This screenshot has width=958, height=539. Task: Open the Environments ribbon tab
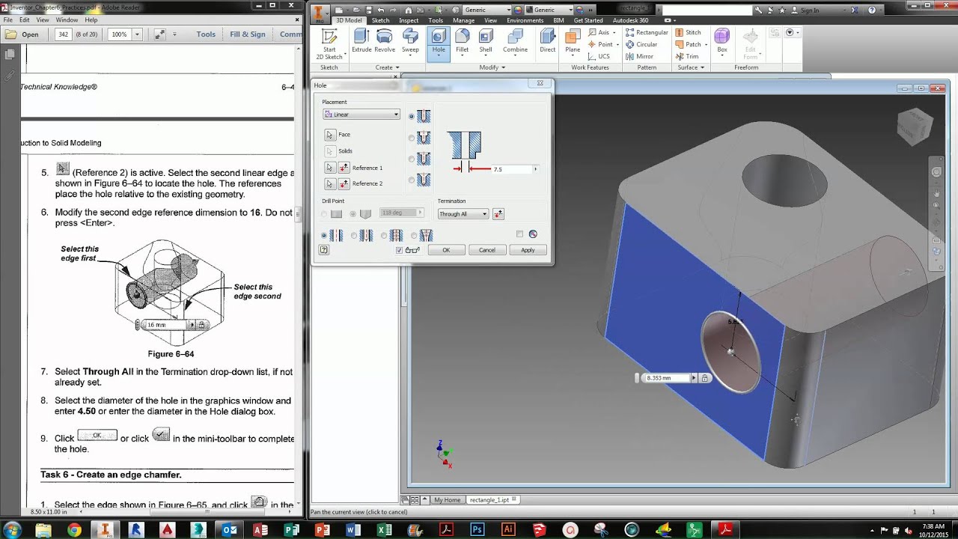click(x=525, y=20)
